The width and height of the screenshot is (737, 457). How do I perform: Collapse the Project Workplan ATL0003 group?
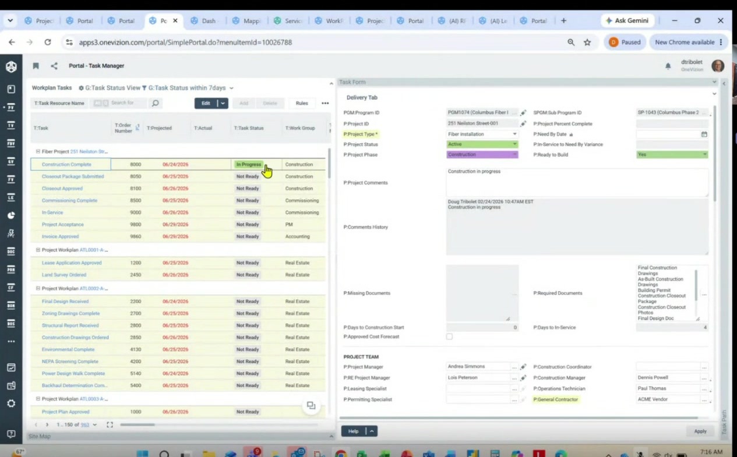coord(38,399)
